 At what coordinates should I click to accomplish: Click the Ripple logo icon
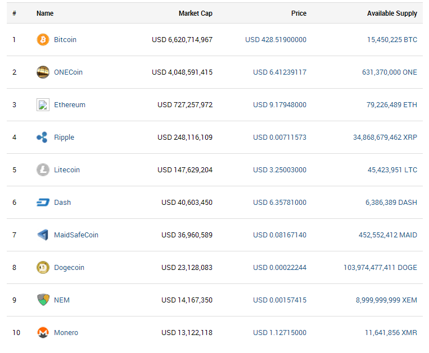(x=42, y=137)
